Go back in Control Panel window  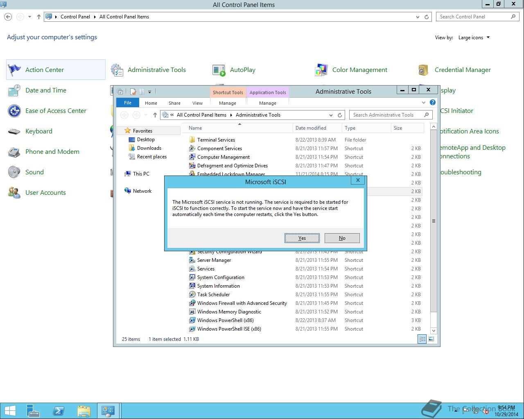[x=8, y=17]
